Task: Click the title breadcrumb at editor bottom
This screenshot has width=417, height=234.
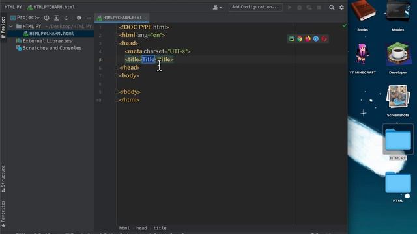Action: pos(160,228)
